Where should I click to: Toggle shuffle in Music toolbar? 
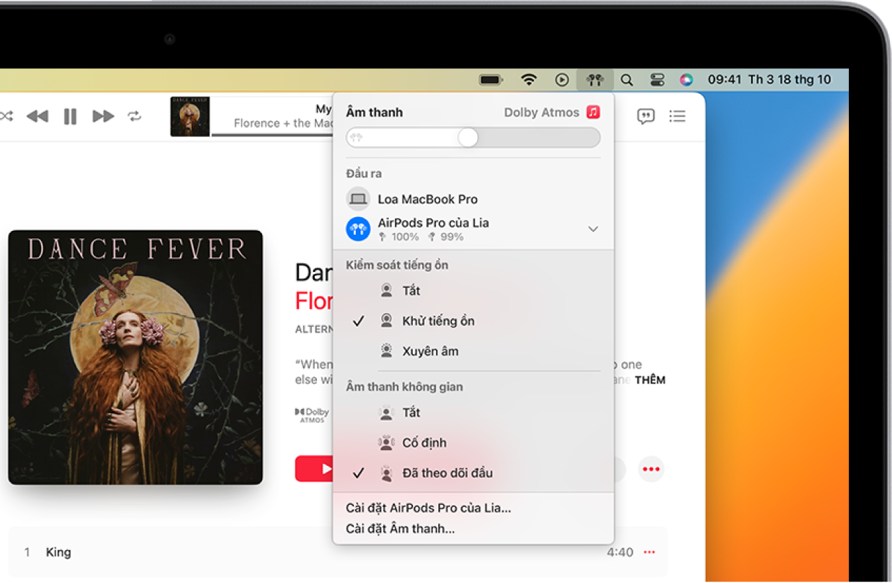[6, 116]
